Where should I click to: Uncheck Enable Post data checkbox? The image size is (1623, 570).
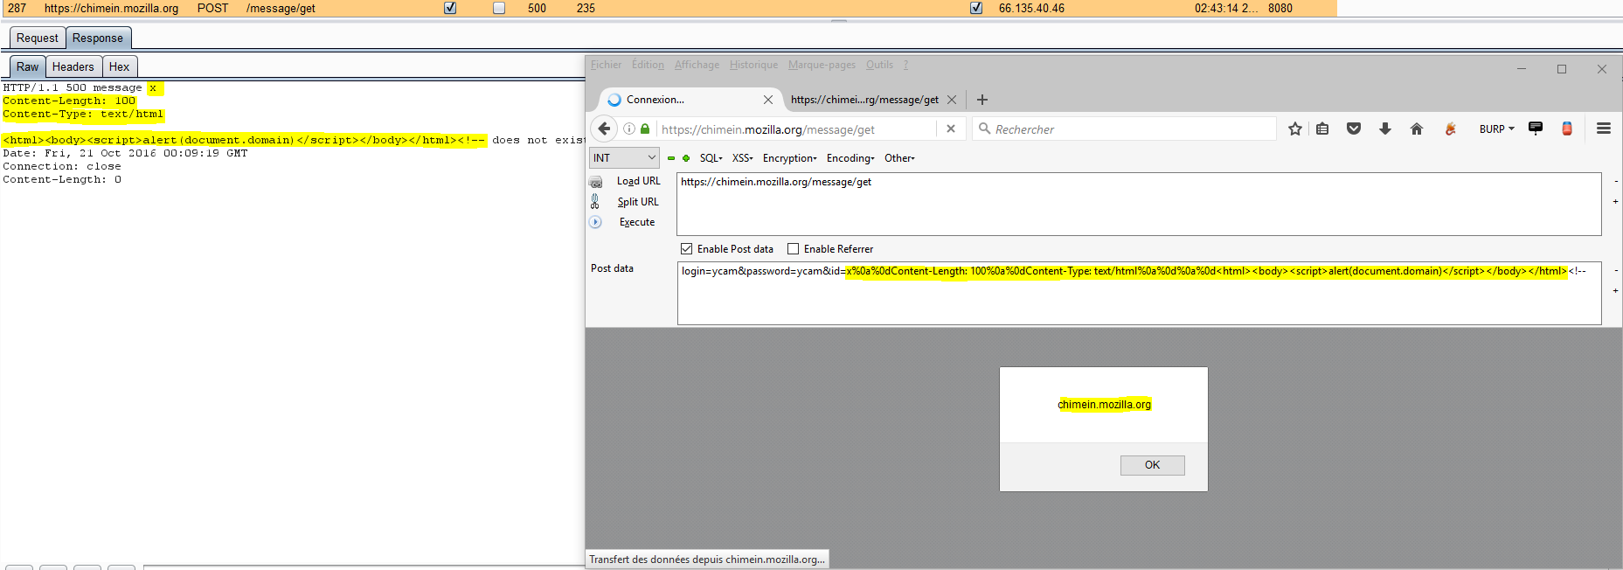tap(687, 249)
